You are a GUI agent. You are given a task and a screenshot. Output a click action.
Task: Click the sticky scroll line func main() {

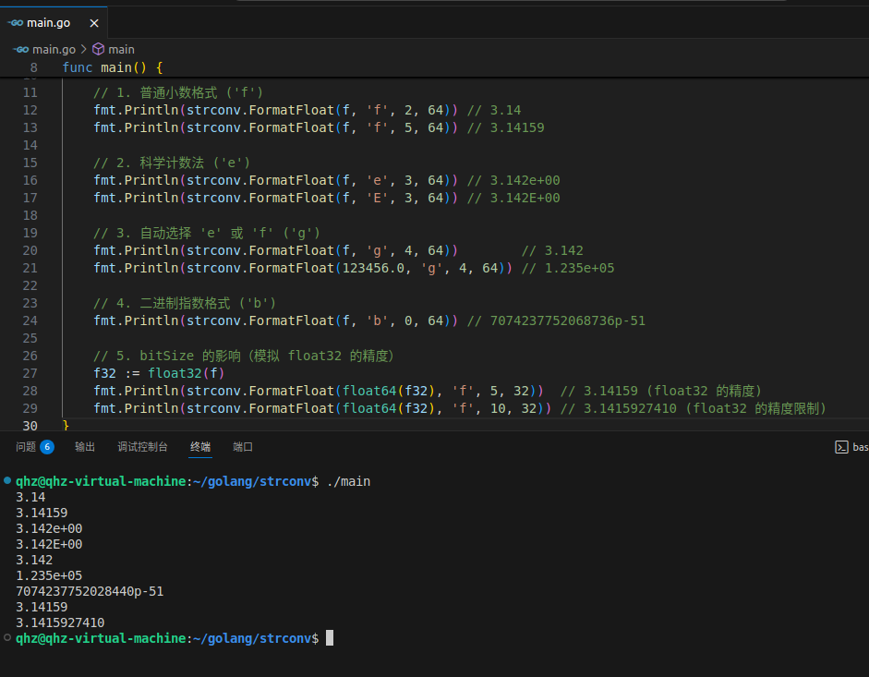pos(113,67)
